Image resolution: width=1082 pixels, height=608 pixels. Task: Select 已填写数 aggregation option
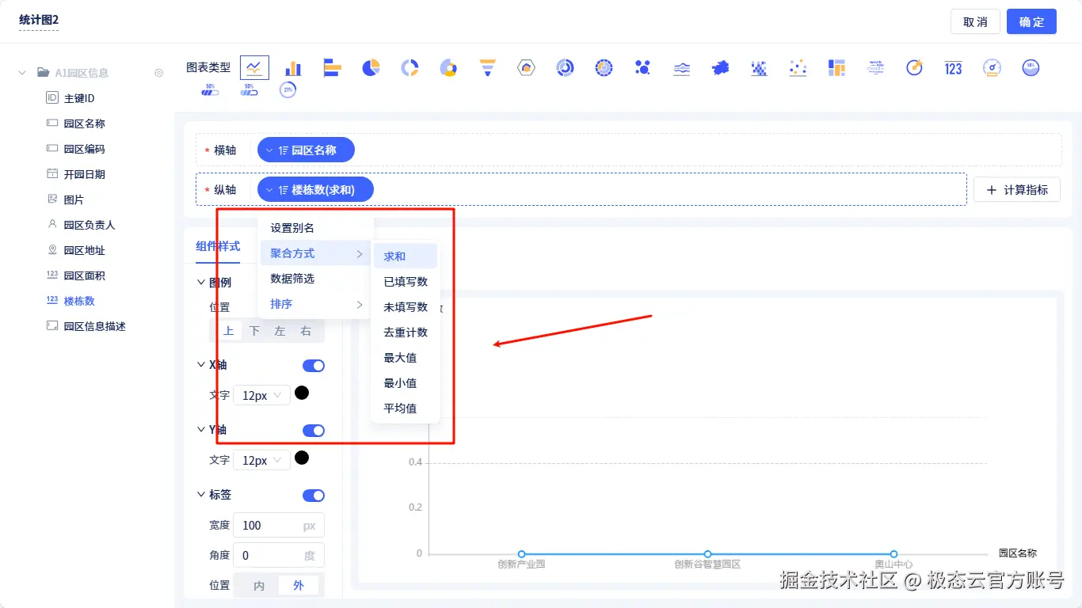coord(406,282)
